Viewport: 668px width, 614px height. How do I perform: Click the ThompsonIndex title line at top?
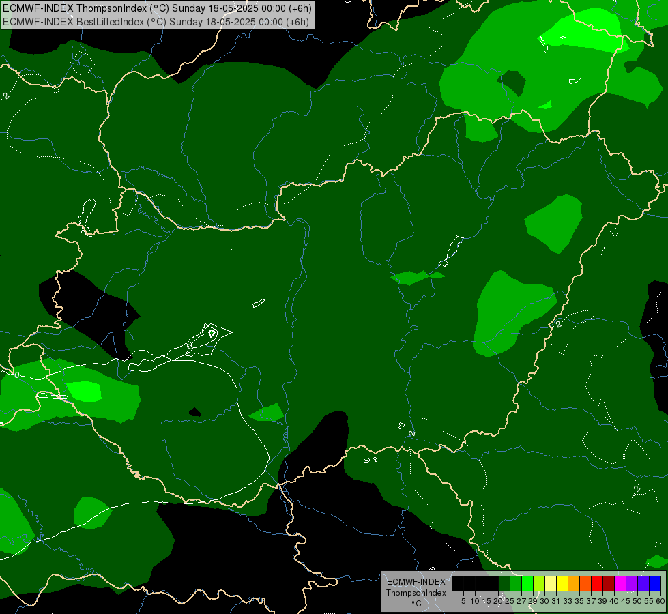pos(157,8)
